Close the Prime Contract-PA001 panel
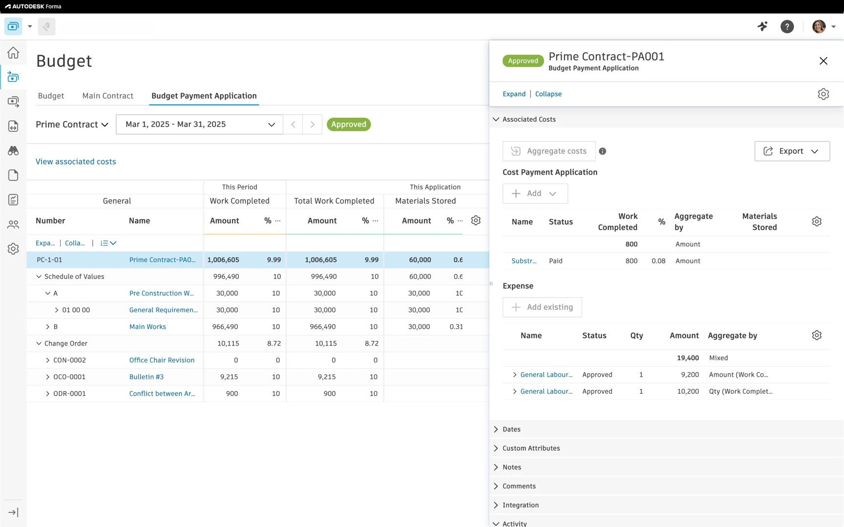844x527 pixels. (823, 61)
